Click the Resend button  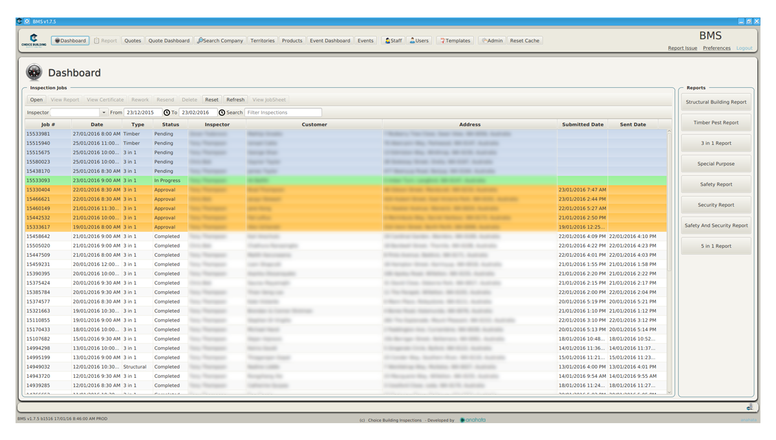click(165, 100)
